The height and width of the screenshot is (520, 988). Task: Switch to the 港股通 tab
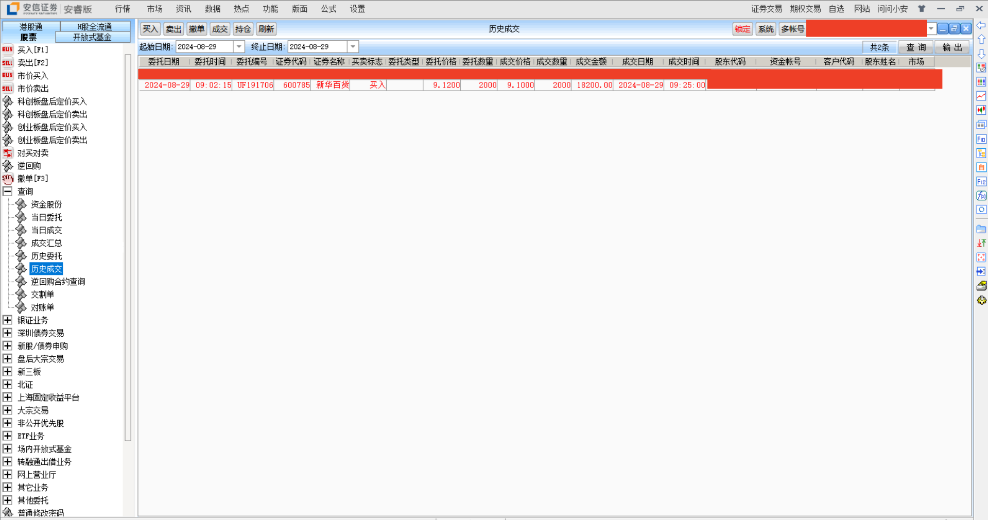pos(31,27)
